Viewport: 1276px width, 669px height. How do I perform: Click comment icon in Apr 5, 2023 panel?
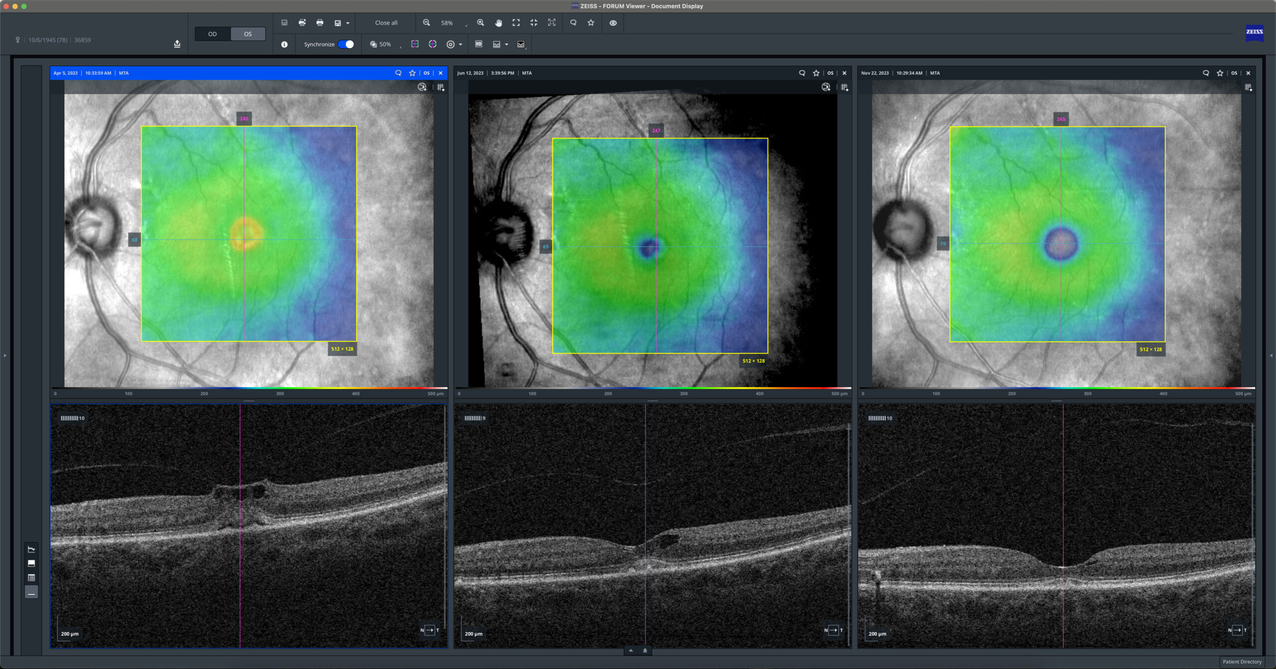point(398,73)
